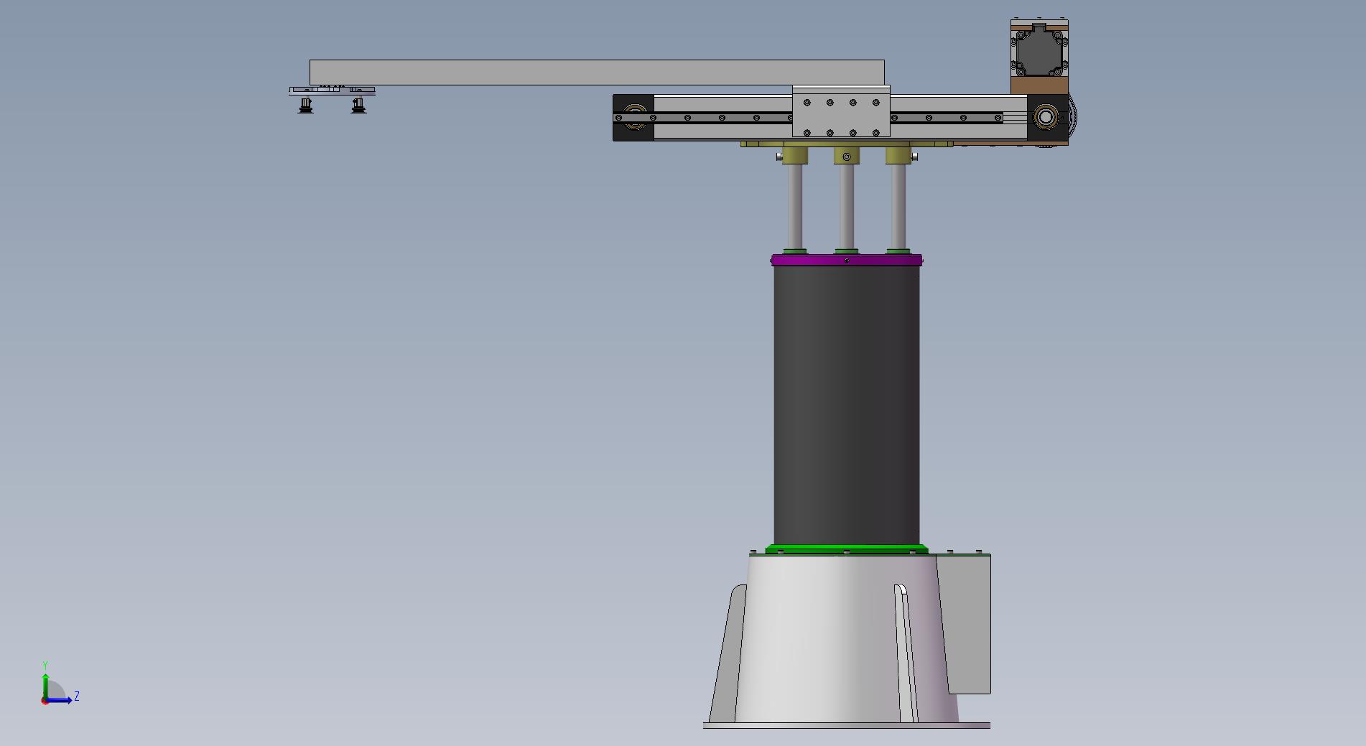1366x746 pixels.
Task: Click the right suction cup under the gripper
Action: [x=358, y=106]
